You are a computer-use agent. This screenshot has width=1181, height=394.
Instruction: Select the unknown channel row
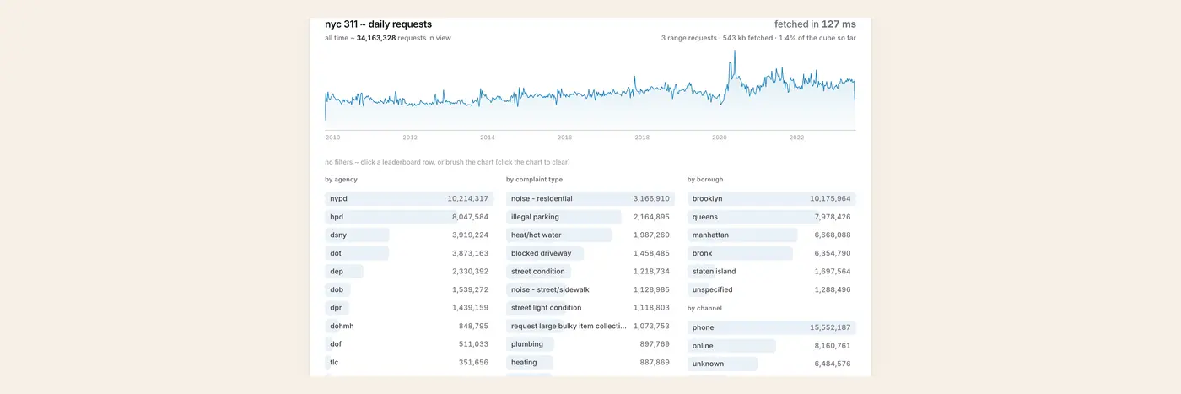(772, 364)
